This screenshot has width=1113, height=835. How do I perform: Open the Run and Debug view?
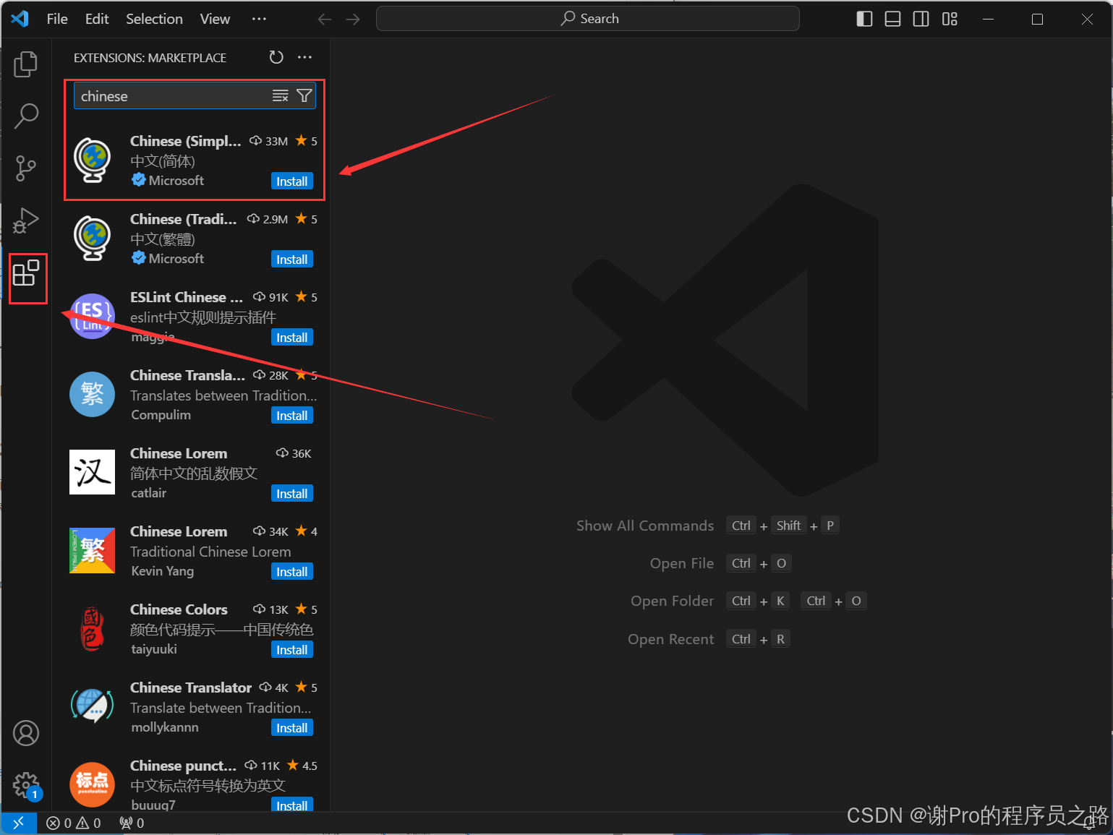click(26, 220)
